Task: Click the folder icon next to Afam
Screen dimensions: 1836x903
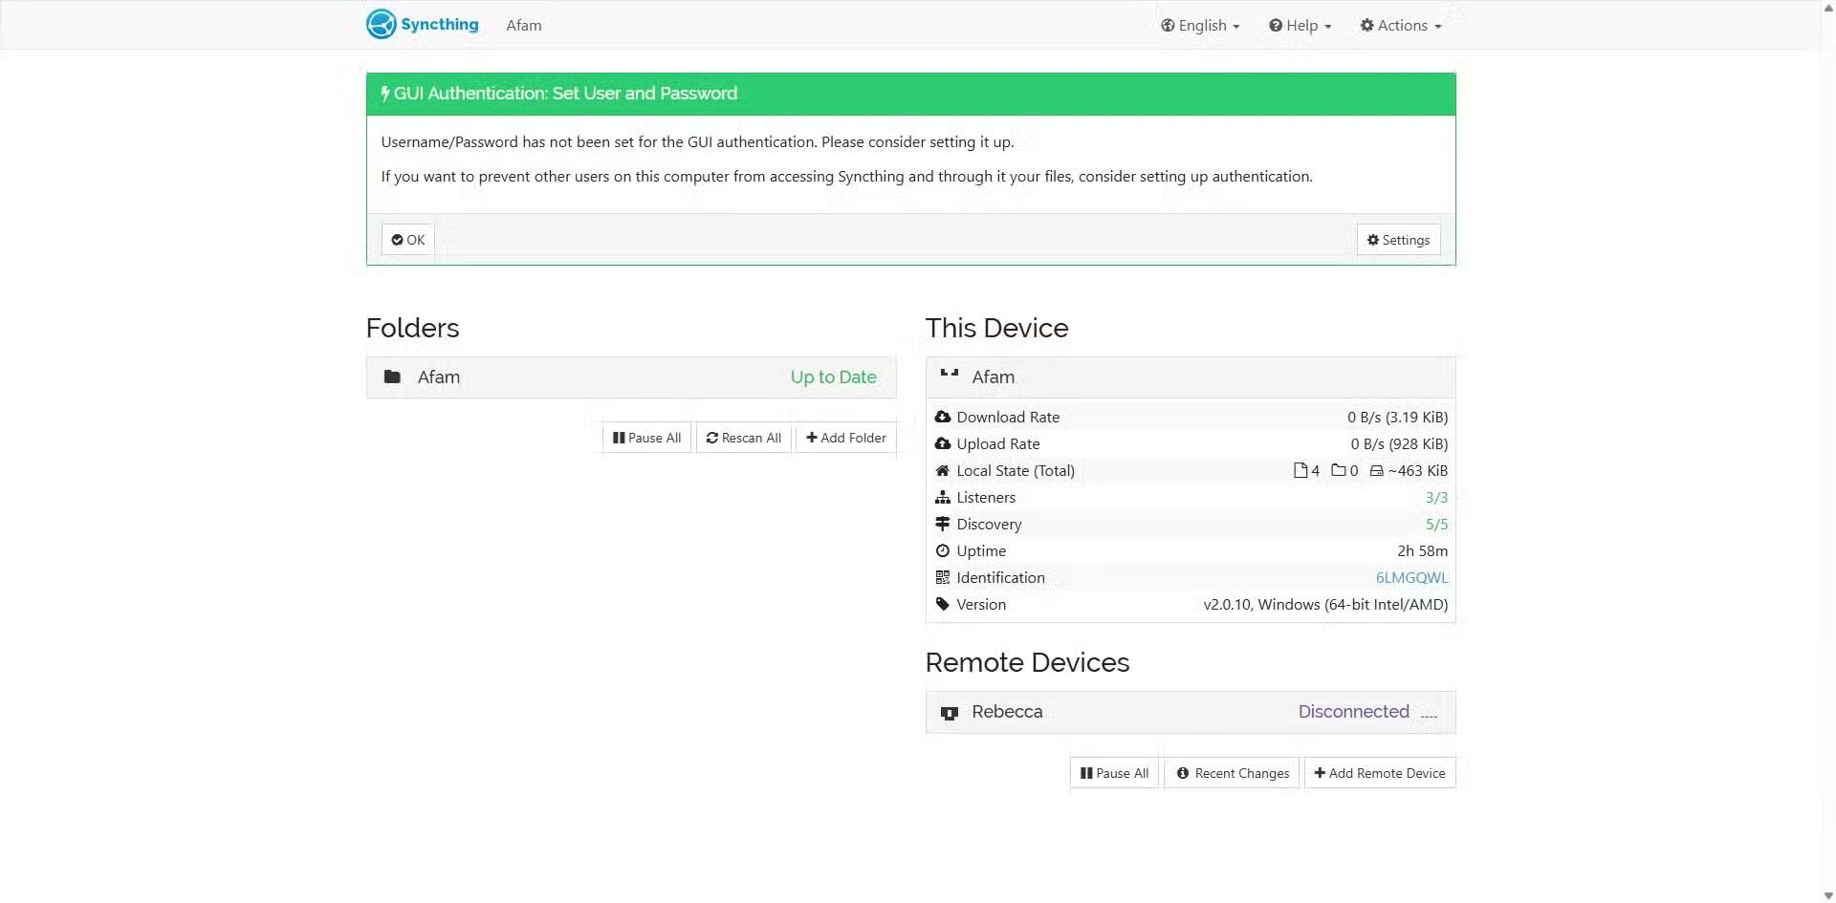Action: pos(392,376)
